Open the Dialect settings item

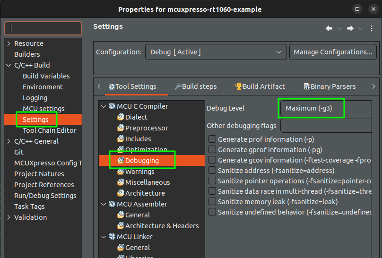tap(136, 117)
